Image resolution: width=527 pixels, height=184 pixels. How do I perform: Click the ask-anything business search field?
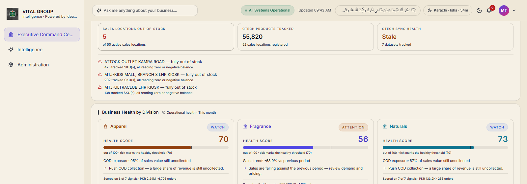click(x=145, y=11)
